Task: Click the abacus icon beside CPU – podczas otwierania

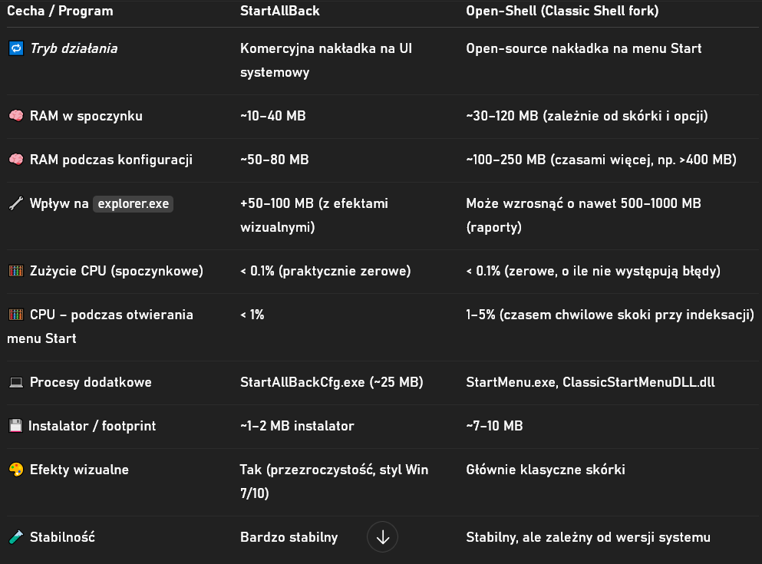Action: click(15, 315)
